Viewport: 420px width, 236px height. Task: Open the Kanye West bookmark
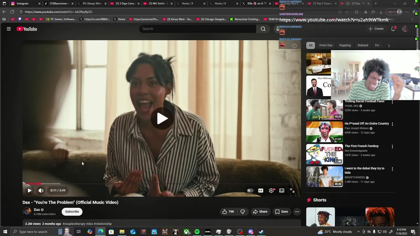click(177, 19)
